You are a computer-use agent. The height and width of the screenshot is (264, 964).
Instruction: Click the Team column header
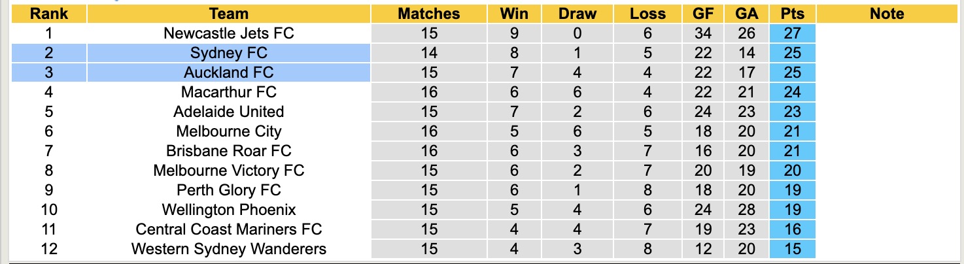[229, 14]
